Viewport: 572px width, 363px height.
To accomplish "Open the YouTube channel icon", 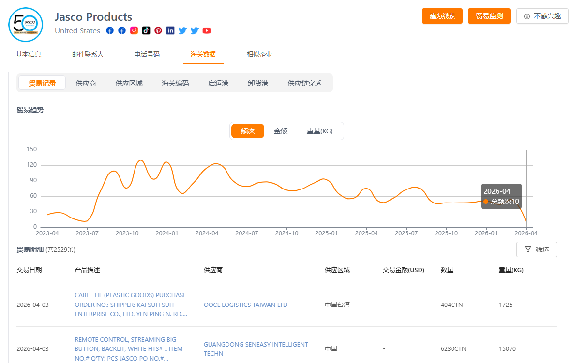I will click(x=207, y=30).
